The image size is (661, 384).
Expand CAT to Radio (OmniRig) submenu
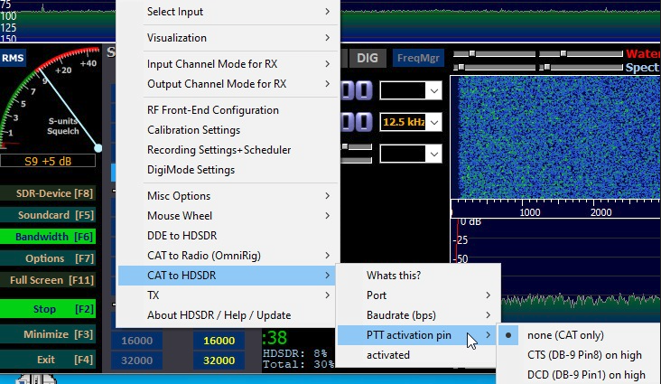pyautogui.click(x=228, y=256)
